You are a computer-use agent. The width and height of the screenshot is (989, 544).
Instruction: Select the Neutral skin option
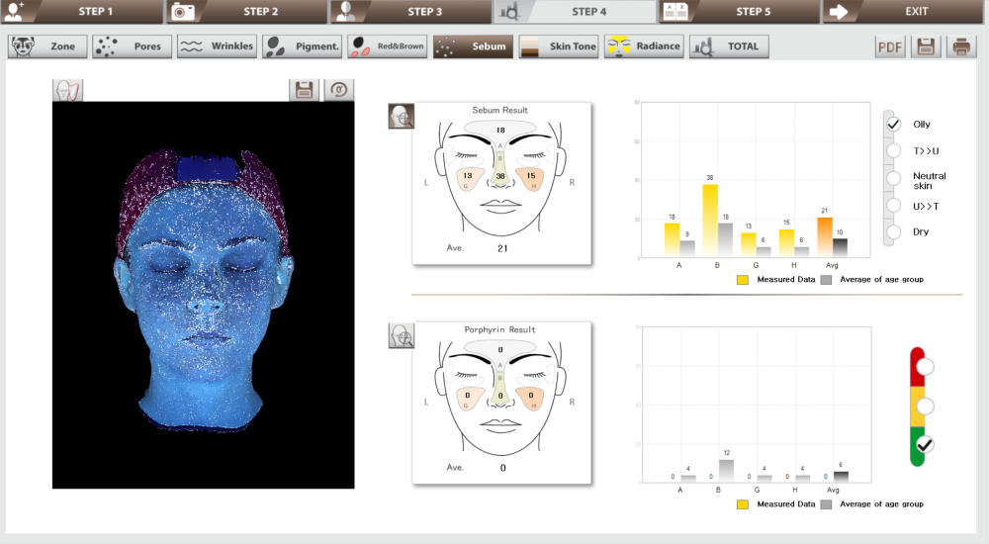pyautogui.click(x=894, y=178)
